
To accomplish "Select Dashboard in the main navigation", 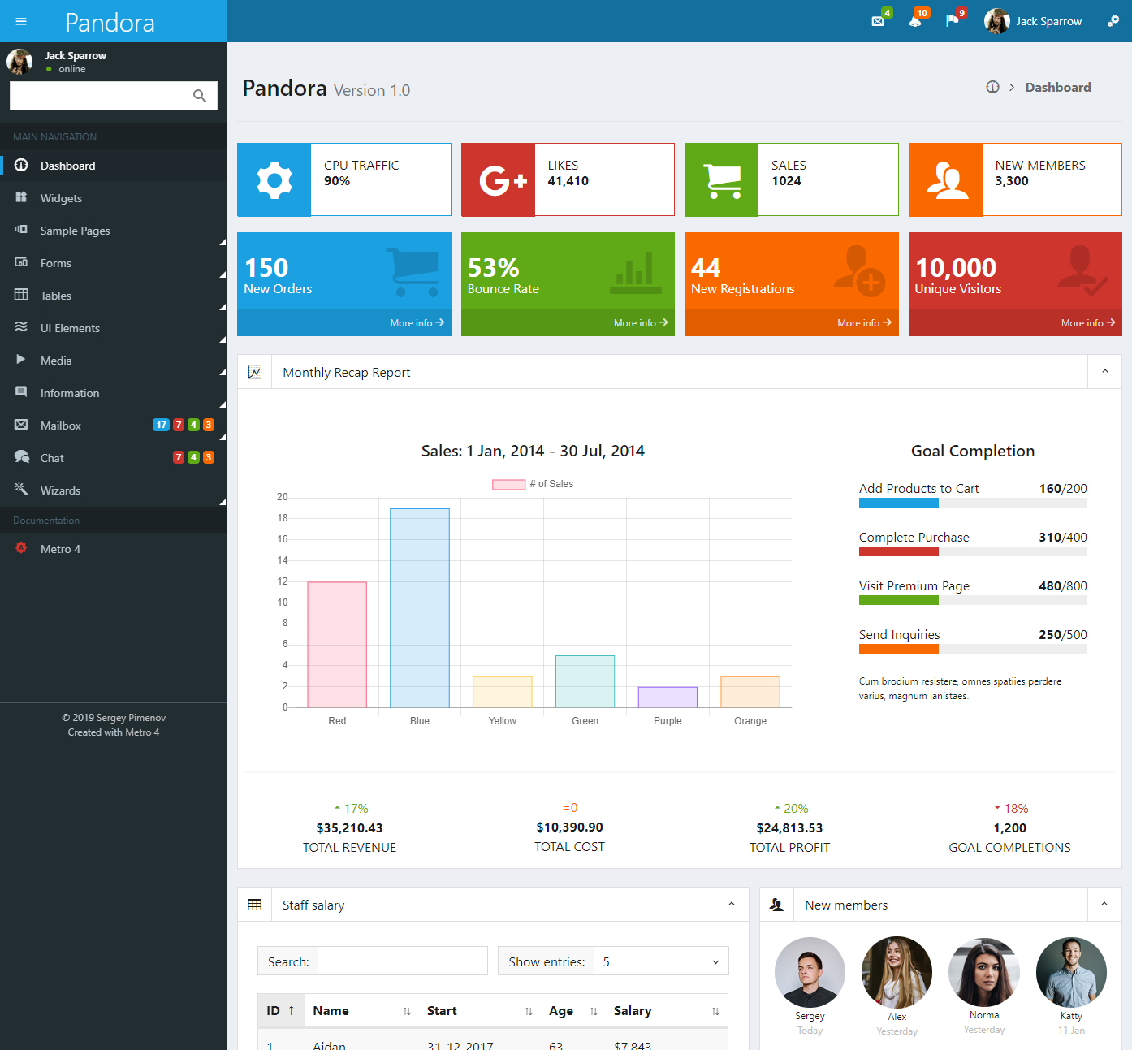I will tap(67, 165).
